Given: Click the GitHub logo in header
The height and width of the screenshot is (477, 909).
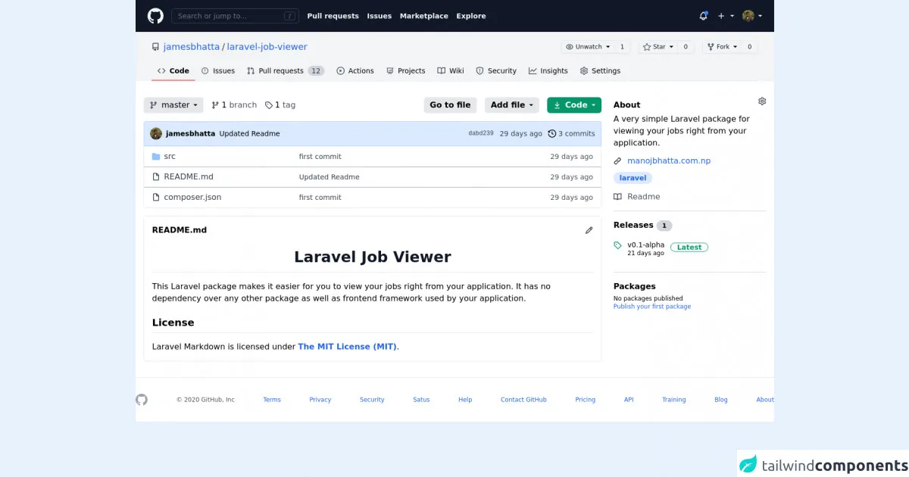Looking at the screenshot, I should coord(155,16).
